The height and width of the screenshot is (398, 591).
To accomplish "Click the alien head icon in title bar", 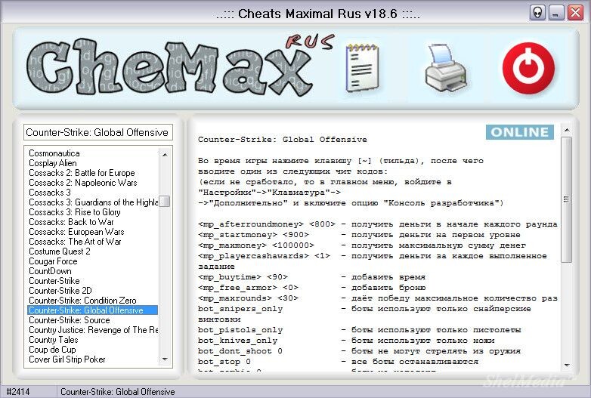I will [x=537, y=13].
